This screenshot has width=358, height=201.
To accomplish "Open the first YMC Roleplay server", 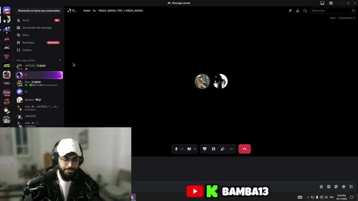I will point(7,39).
